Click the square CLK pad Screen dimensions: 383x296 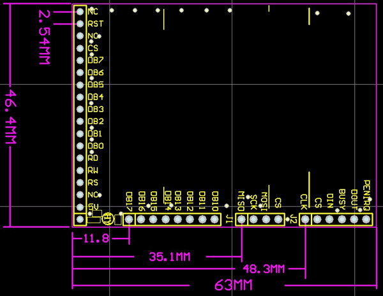[x=305, y=219]
